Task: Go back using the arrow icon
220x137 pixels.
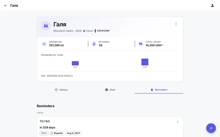Action: (x=5, y=5)
